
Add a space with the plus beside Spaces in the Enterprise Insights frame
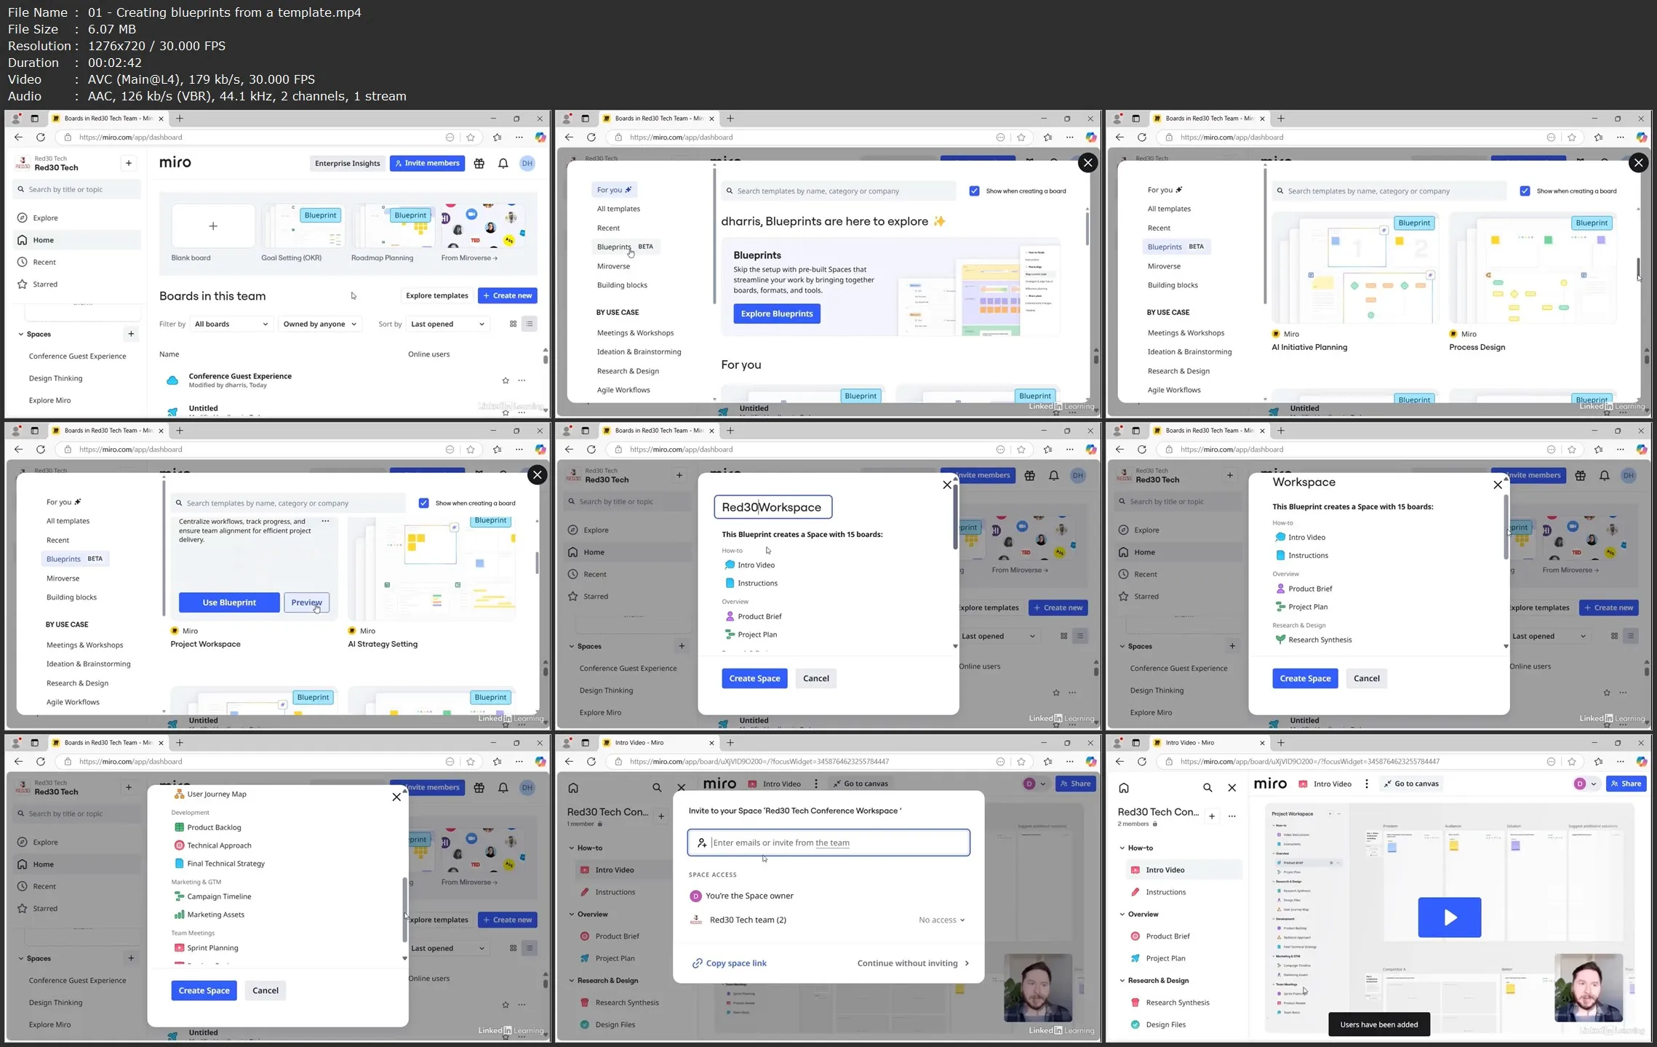click(x=131, y=334)
